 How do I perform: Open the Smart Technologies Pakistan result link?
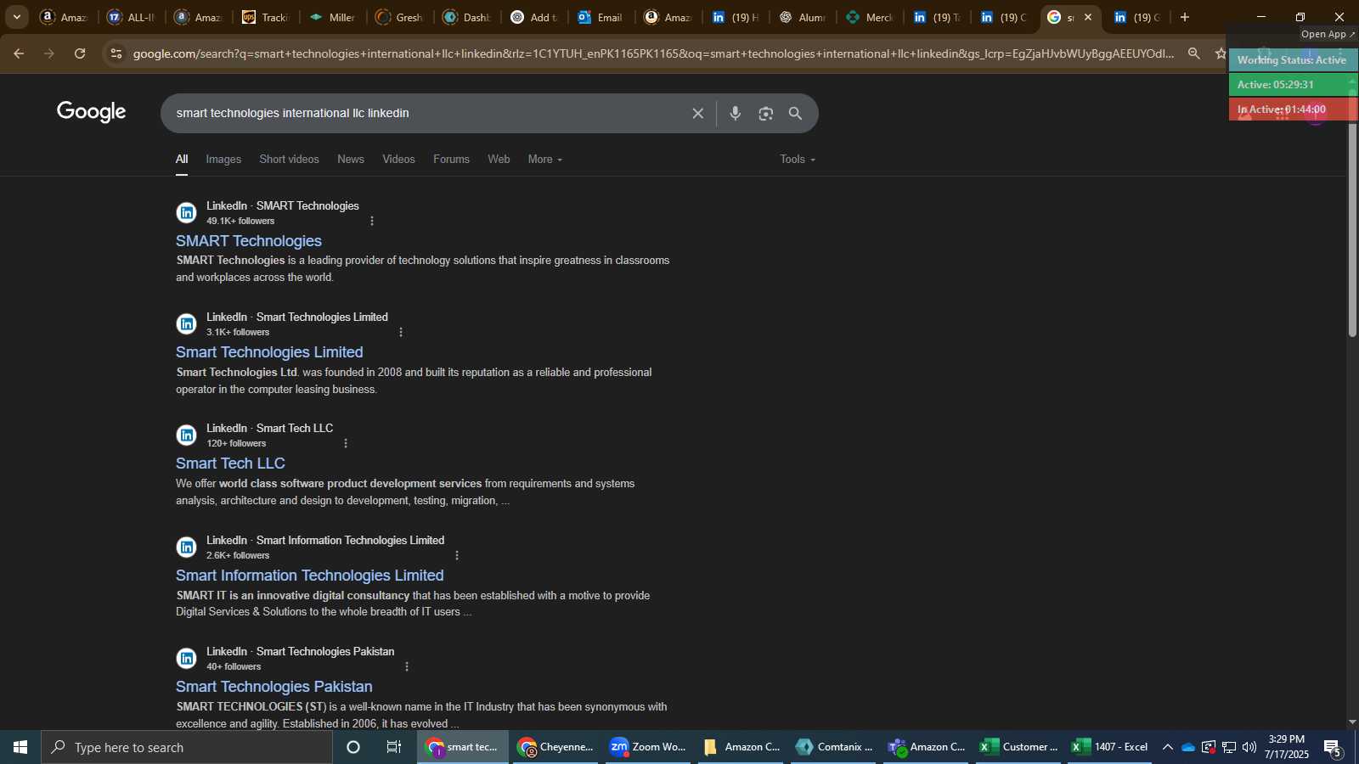tap(274, 687)
